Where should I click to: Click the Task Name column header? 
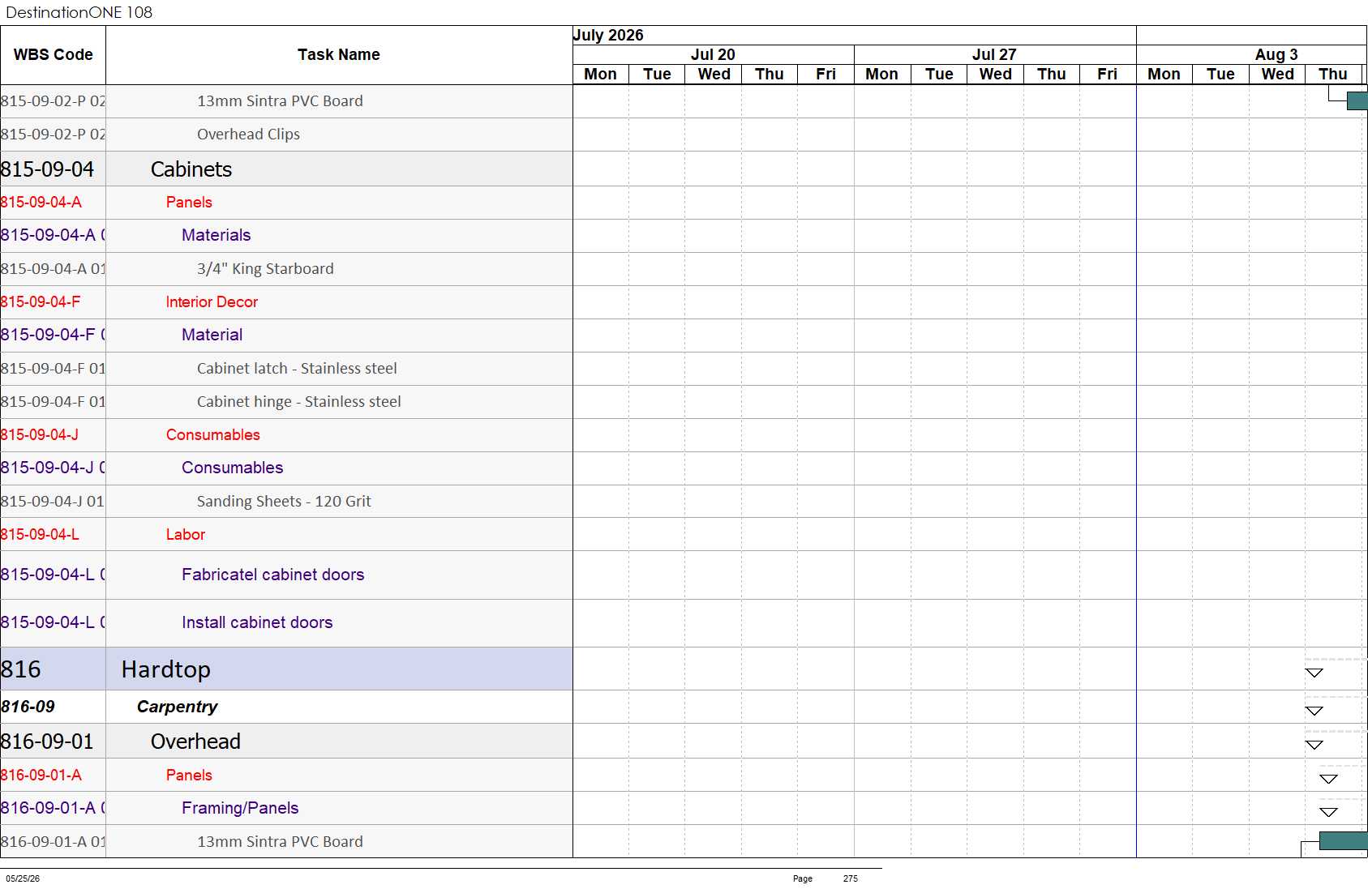pos(339,54)
